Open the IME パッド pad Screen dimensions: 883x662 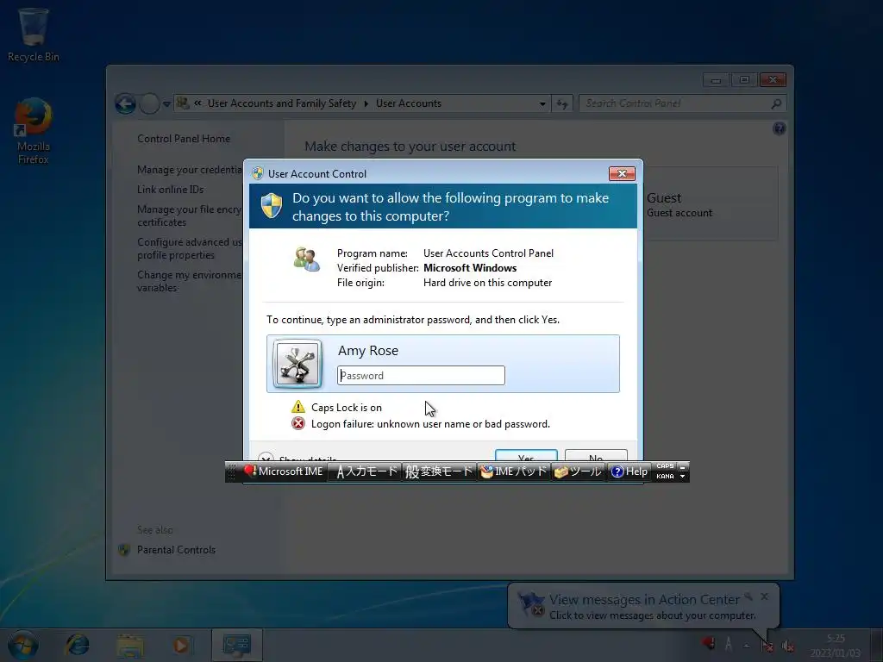(x=514, y=472)
